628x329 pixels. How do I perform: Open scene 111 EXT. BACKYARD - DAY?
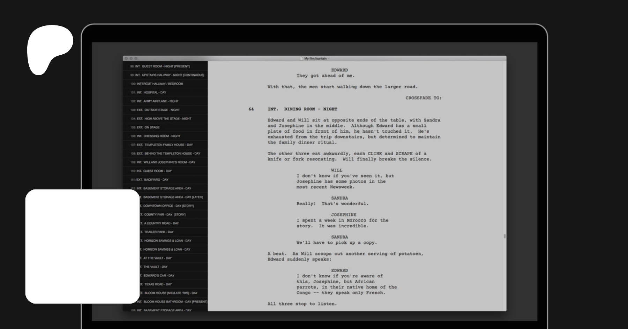[x=165, y=179]
